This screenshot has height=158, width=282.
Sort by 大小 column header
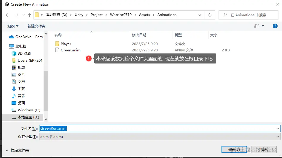214,35
